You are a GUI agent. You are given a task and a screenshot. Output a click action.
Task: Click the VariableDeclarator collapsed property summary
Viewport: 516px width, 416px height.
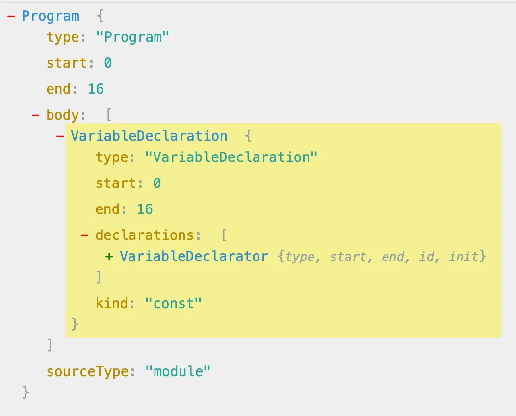pyautogui.click(x=382, y=257)
